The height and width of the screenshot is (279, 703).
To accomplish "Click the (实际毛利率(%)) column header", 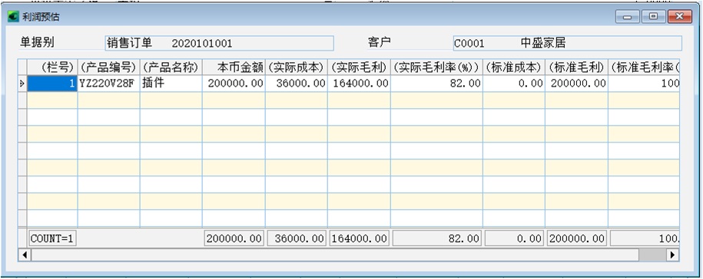I will (436, 67).
